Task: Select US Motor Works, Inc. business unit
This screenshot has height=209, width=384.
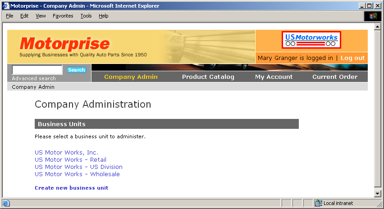Action: (66, 152)
